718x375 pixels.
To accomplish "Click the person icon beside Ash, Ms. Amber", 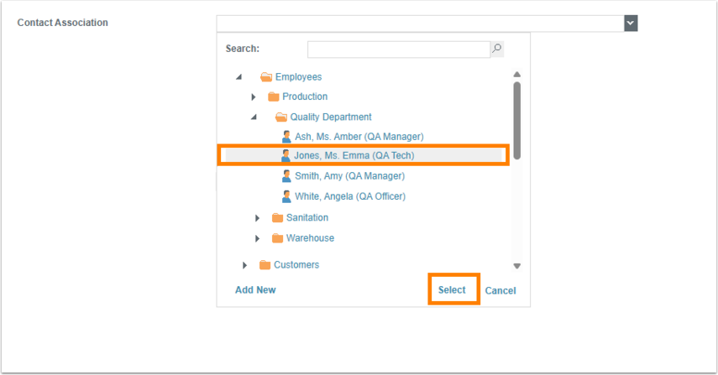I will (286, 136).
